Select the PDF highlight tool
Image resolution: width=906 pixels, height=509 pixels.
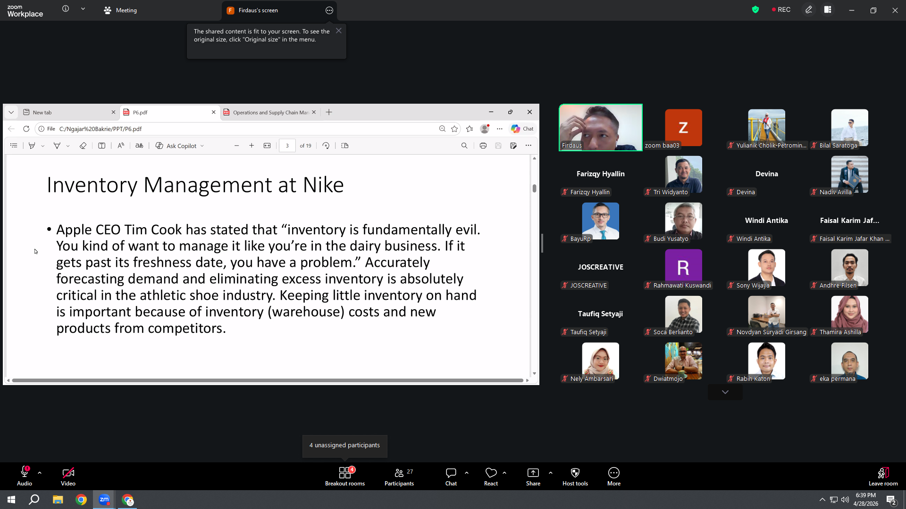point(32,146)
